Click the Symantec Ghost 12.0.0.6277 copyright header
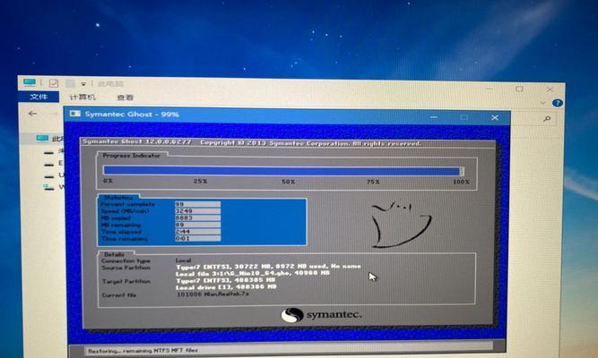This screenshot has width=598, height=358. tap(252, 143)
